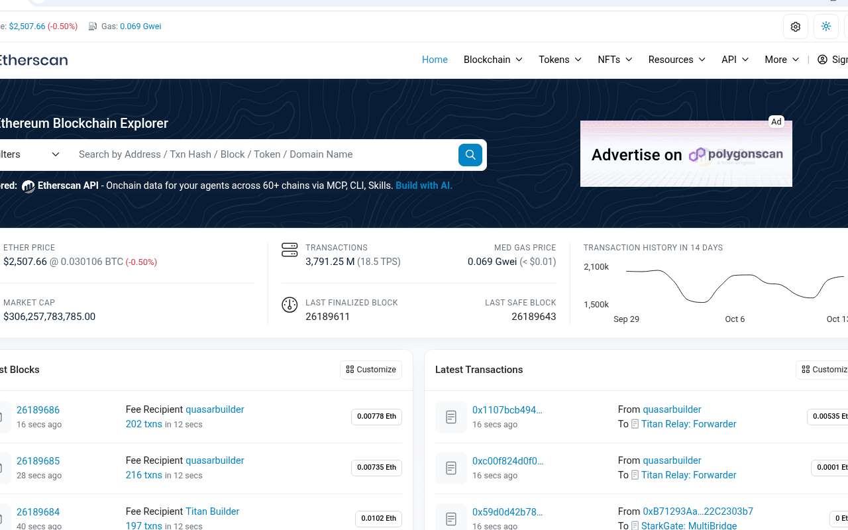The height and width of the screenshot is (530, 848).
Task: Click the 0.069 Gwei gas value
Action: click(140, 26)
